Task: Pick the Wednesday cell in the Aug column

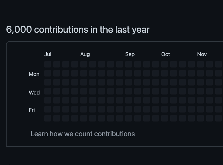Action: (x=84, y=91)
